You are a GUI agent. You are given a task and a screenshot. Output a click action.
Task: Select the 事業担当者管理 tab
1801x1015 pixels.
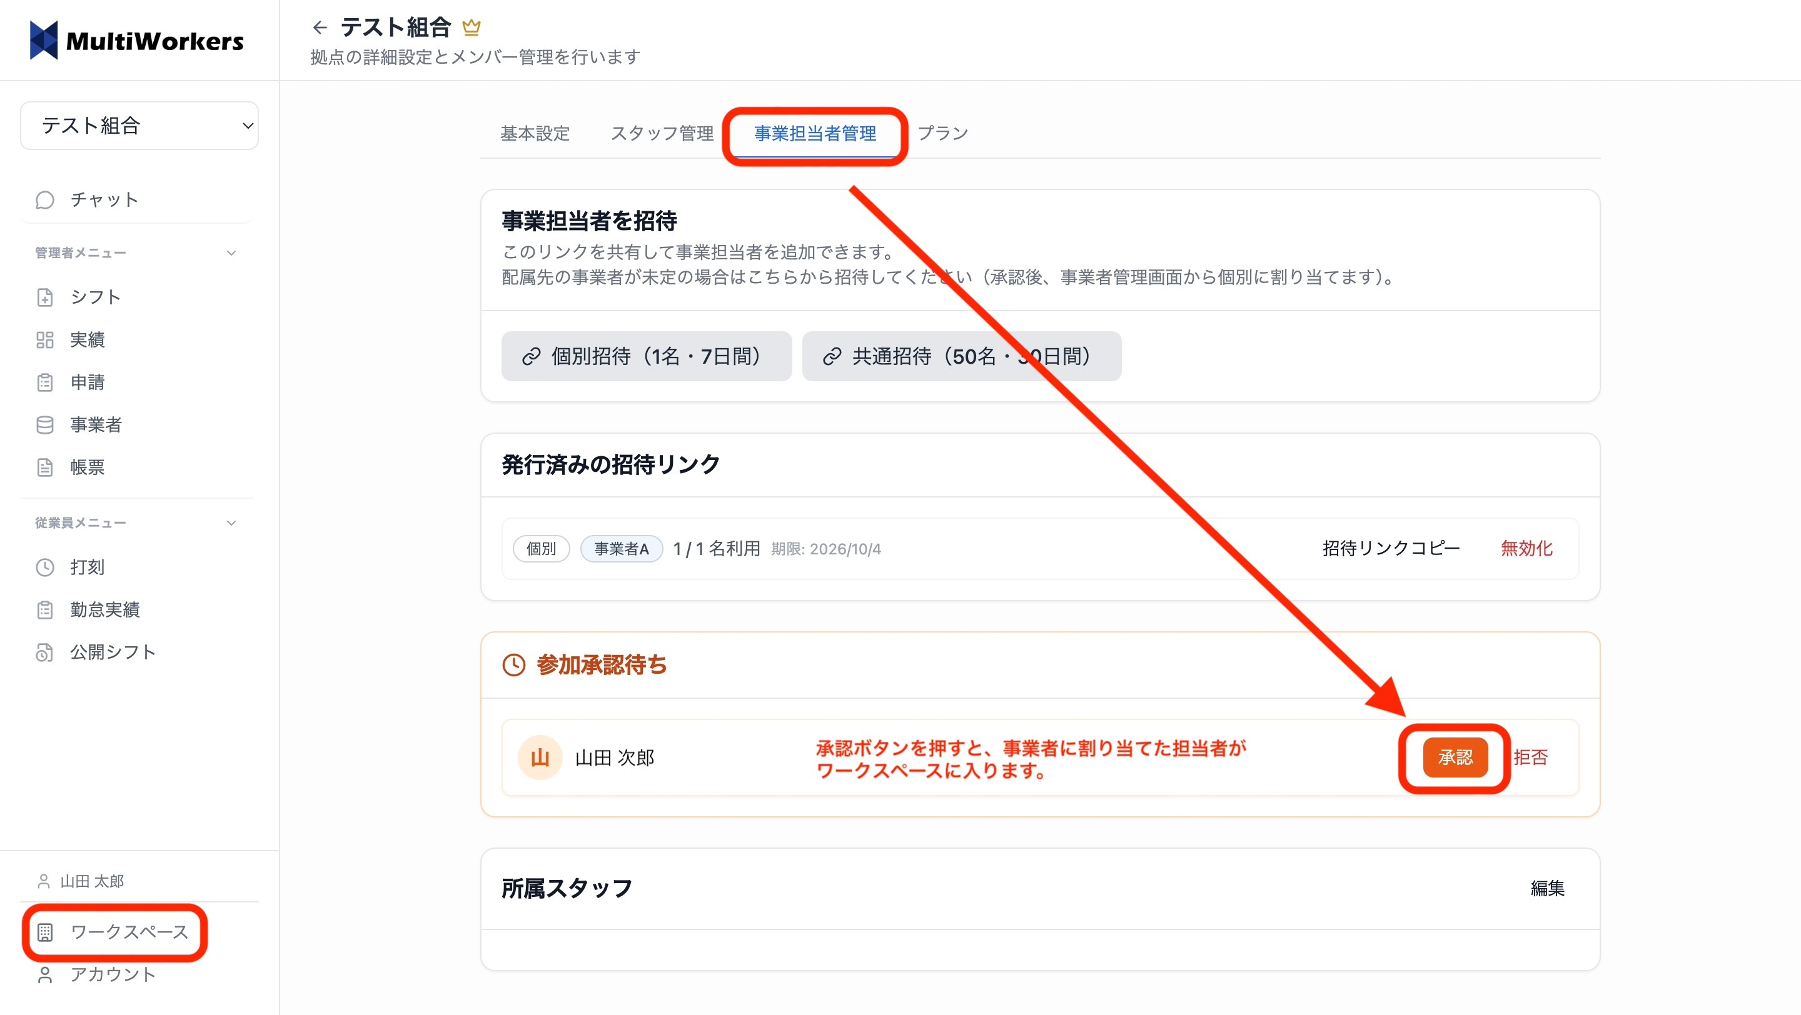(x=815, y=133)
